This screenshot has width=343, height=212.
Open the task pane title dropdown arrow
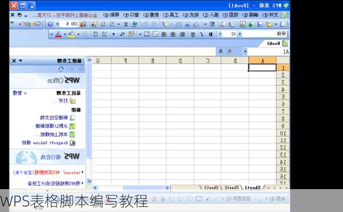tap(21, 61)
